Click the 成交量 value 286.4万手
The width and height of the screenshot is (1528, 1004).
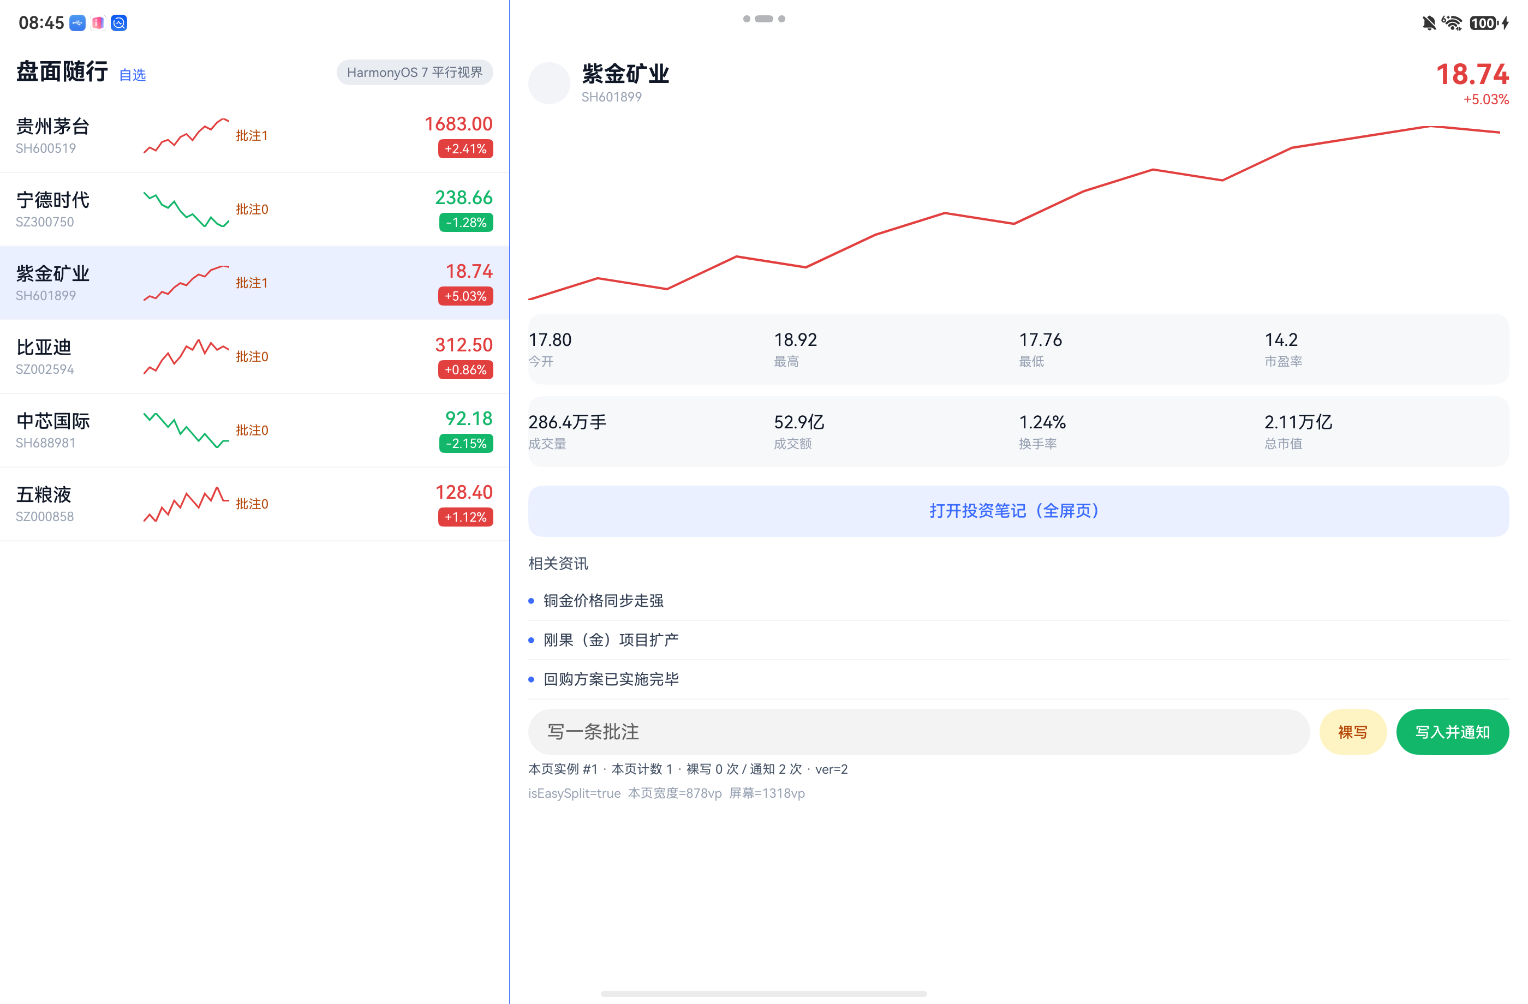[x=568, y=422]
